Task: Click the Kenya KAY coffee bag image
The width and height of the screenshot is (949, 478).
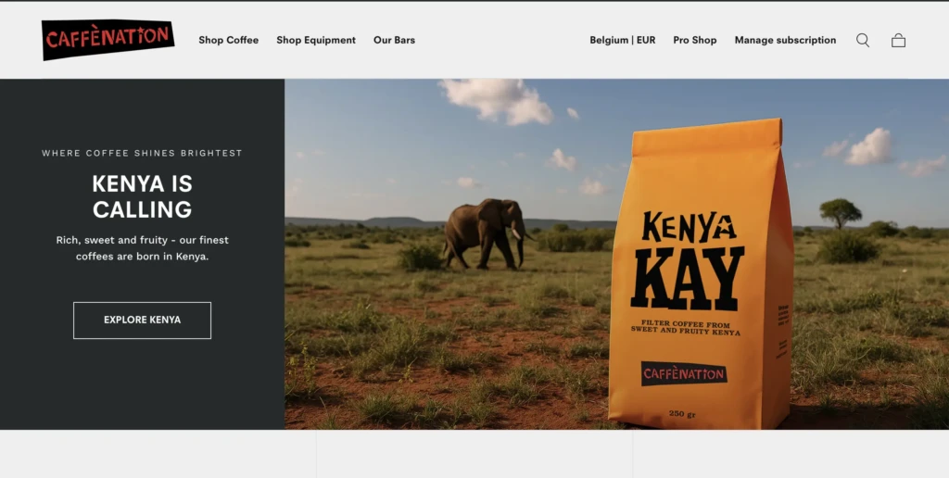Action: click(701, 273)
